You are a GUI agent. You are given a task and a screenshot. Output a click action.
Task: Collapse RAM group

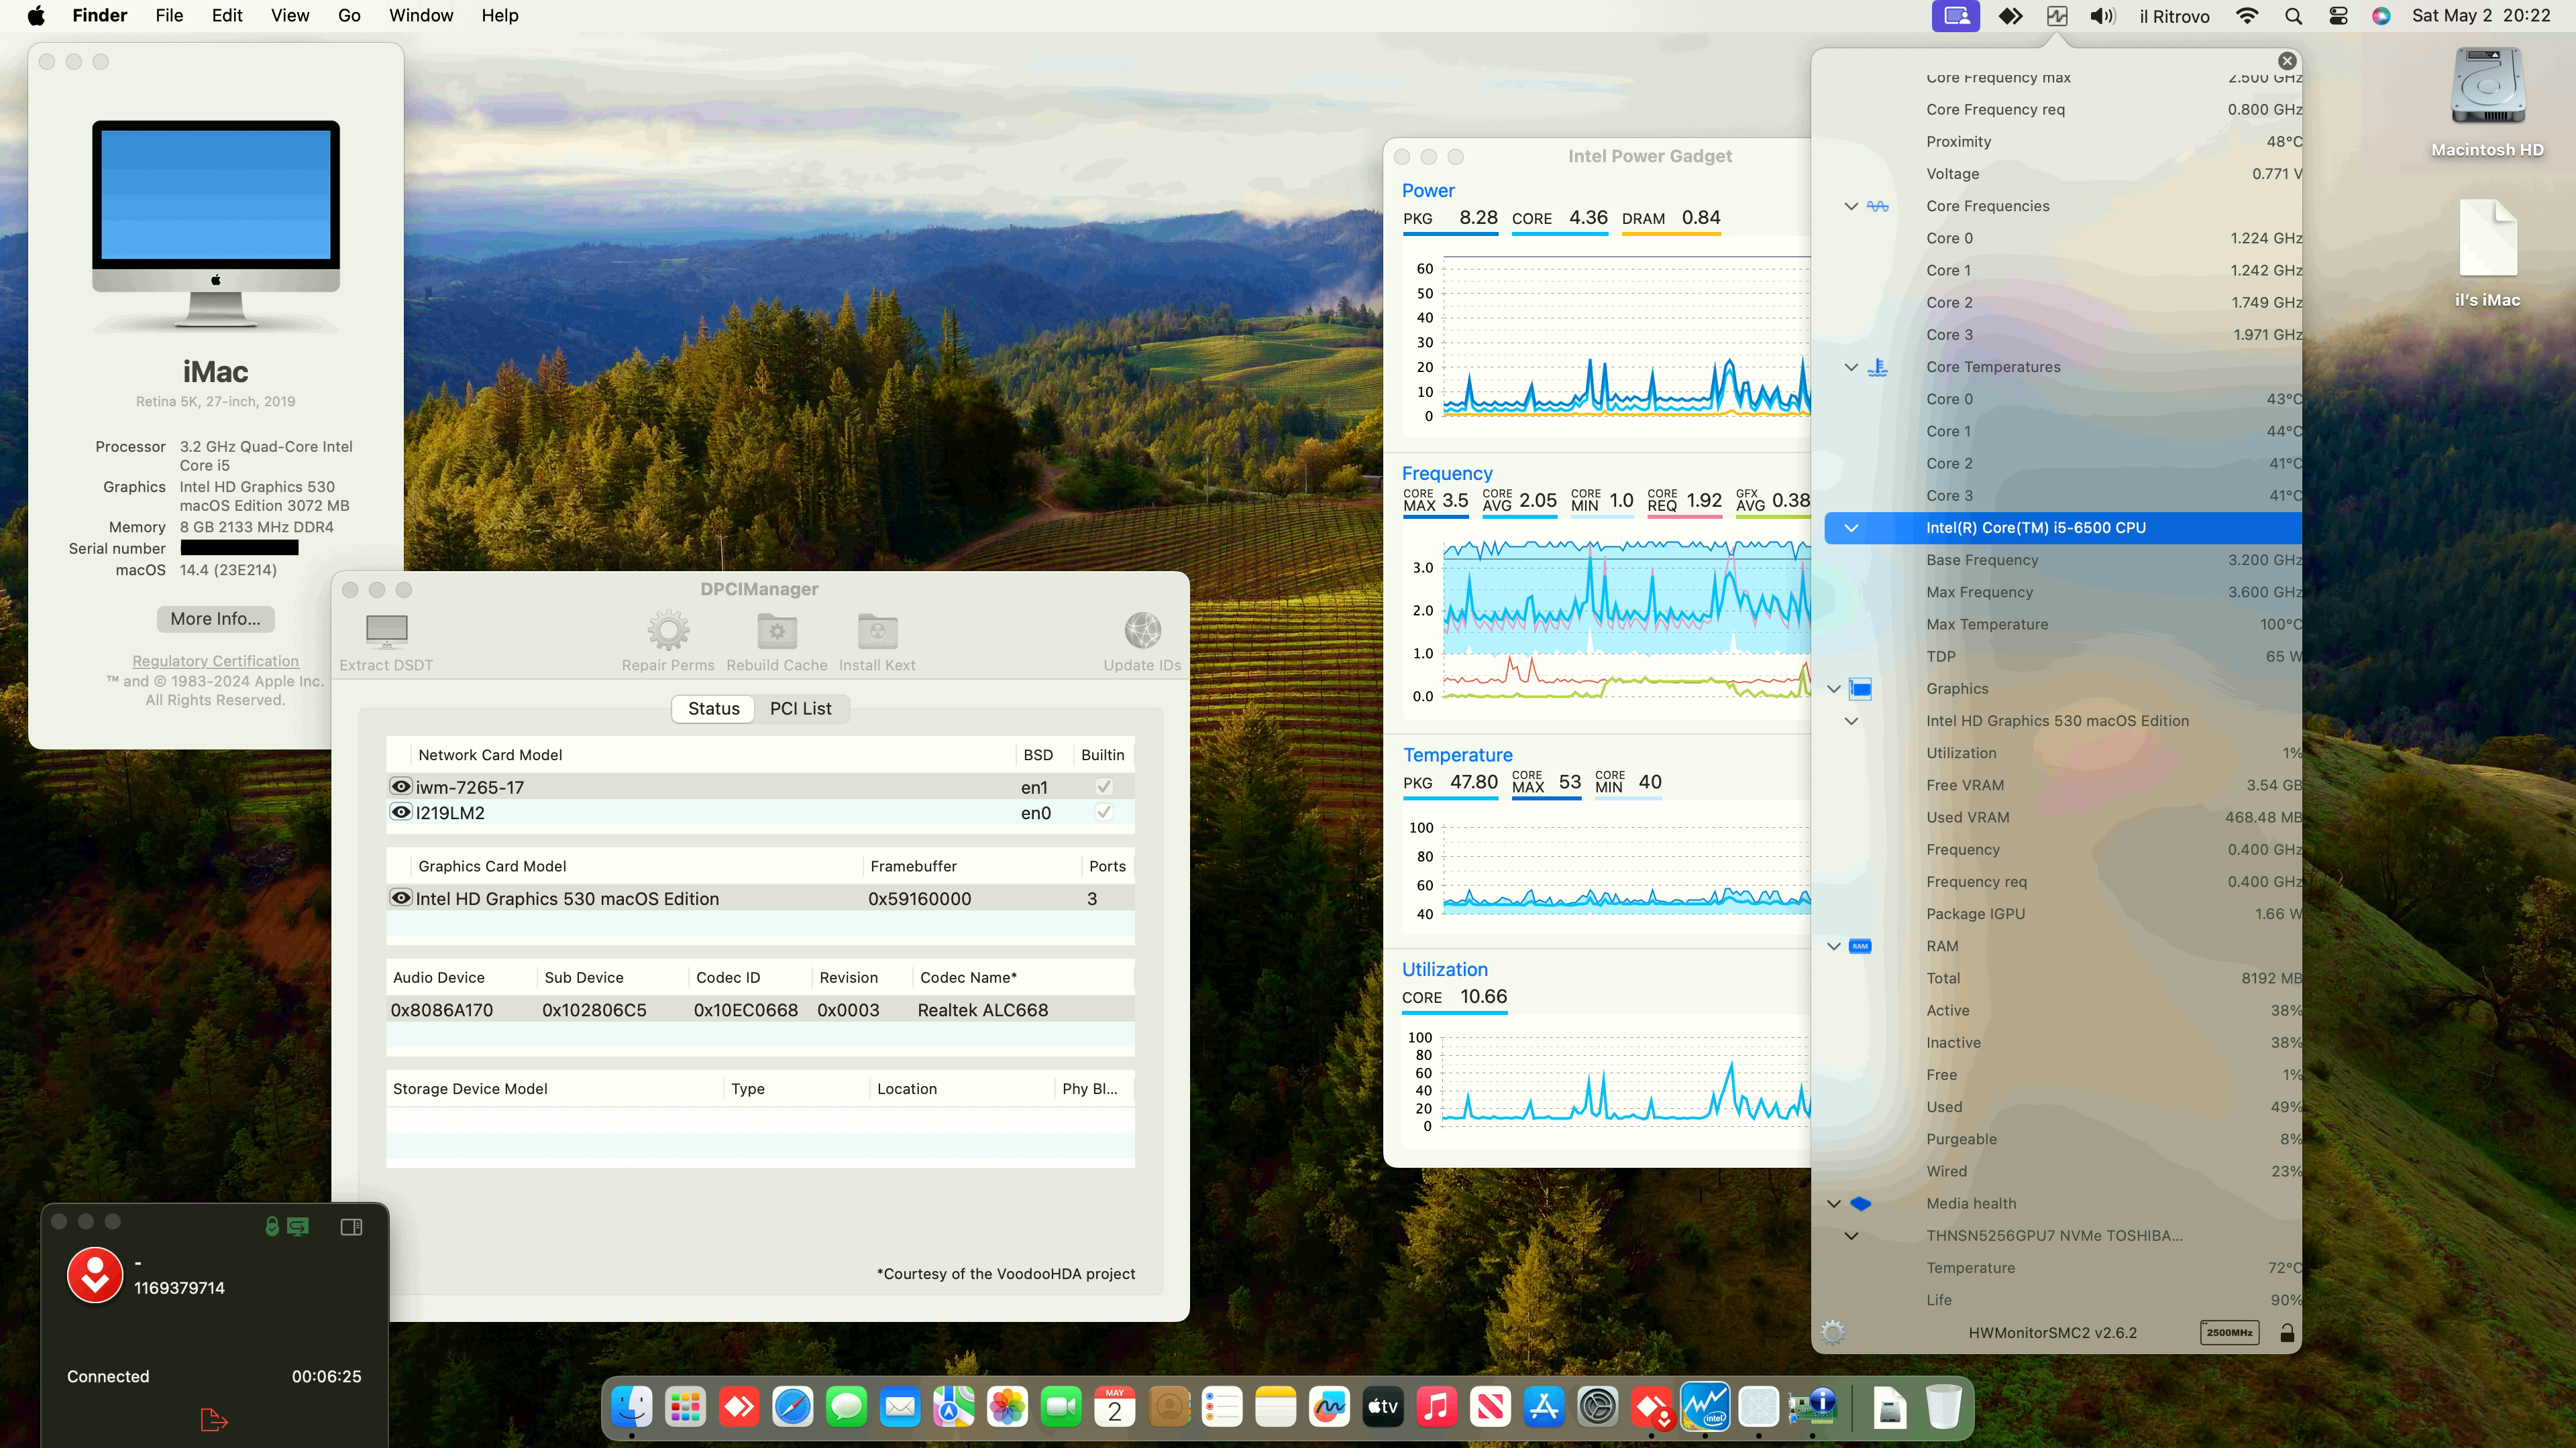tap(1833, 947)
